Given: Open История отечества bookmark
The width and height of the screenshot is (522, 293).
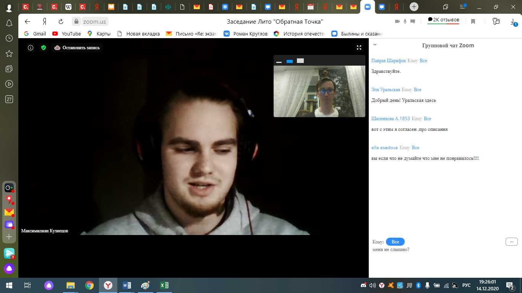Looking at the screenshot, I should pyautogui.click(x=299, y=34).
